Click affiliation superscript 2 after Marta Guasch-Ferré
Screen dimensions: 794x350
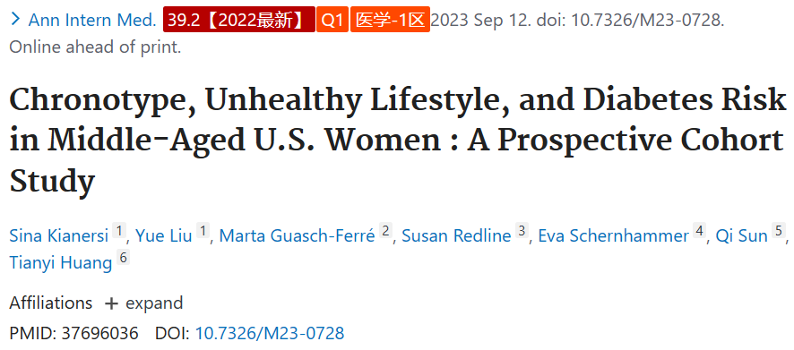click(x=385, y=231)
